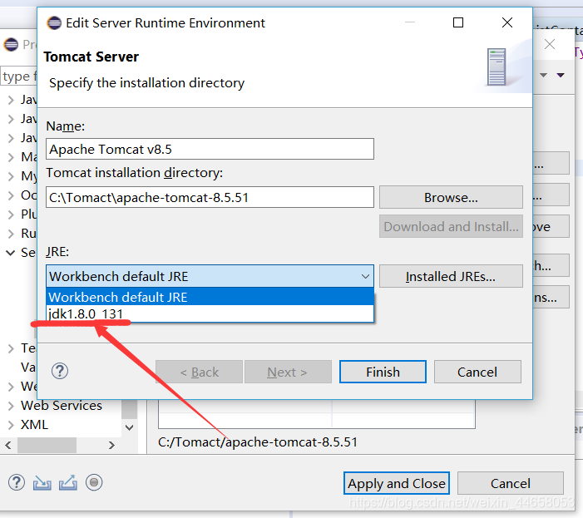Open the JRE combo box dropdown arrow

tap(365, 277)
